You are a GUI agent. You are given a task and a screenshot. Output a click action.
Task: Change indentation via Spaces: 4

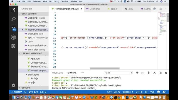point(128,92)
